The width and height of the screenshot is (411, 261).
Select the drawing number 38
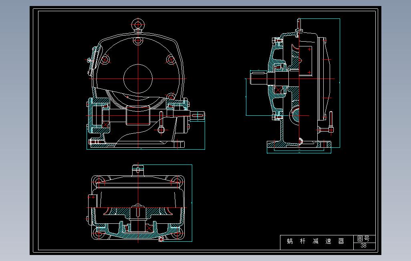[x=363, y=246]
